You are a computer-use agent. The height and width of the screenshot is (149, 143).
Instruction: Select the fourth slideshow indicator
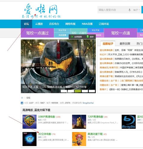coord(85,91)
